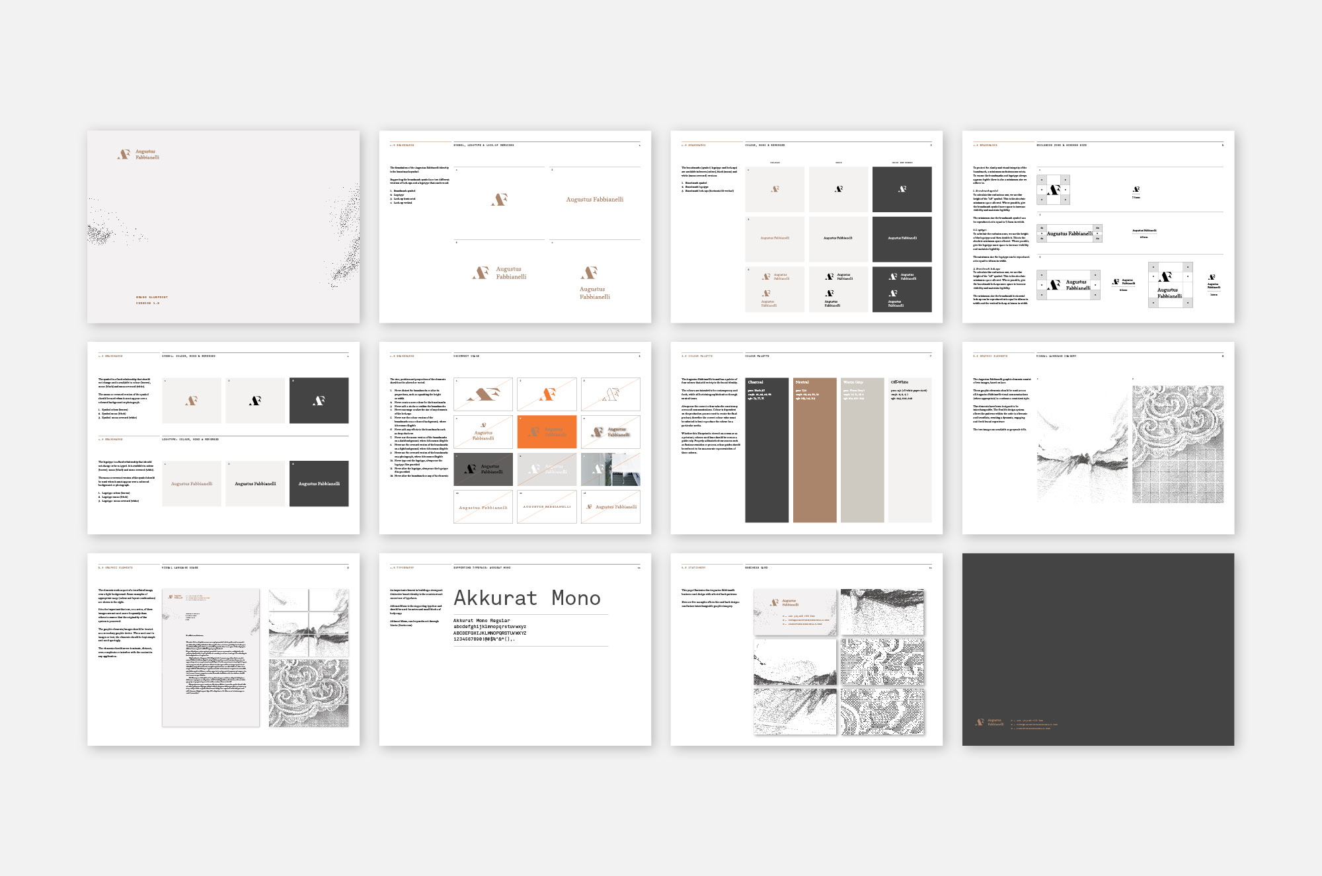Image resolution: width=1322 pixels, height=876 pixels.
Task: Select the bottom-right business card back pattern
Action: coord(882,711)
